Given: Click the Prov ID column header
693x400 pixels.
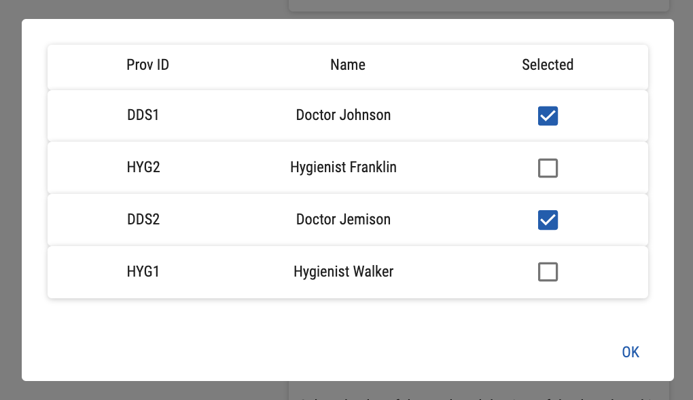Looking at the screenshot, I should coord(147,65).
